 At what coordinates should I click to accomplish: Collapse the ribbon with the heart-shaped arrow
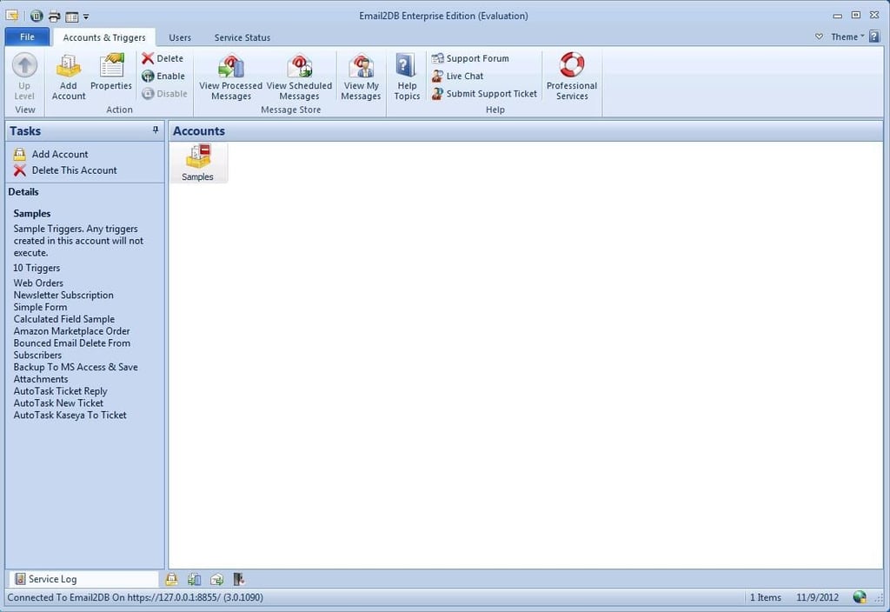pos(819,37)
